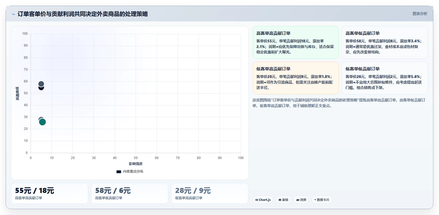Select the 数据卡片 tag pill
This screenshot has height=215, width=439.
coord(322,200)
